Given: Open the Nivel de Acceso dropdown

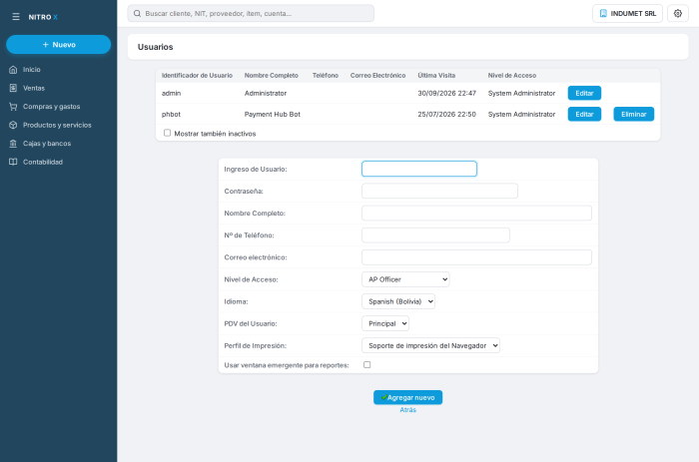Looking at the screenshot, I should (x=405, y=279).
